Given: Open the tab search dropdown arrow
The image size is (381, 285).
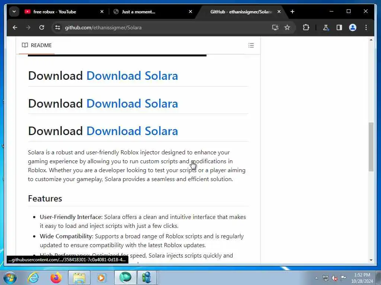Looking at the screenshot, I should (14, 12).
